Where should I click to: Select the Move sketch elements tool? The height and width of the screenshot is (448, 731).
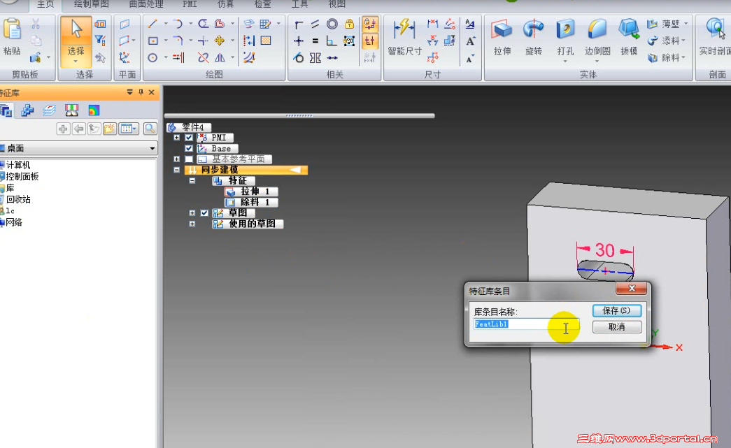tap(220, 41)
